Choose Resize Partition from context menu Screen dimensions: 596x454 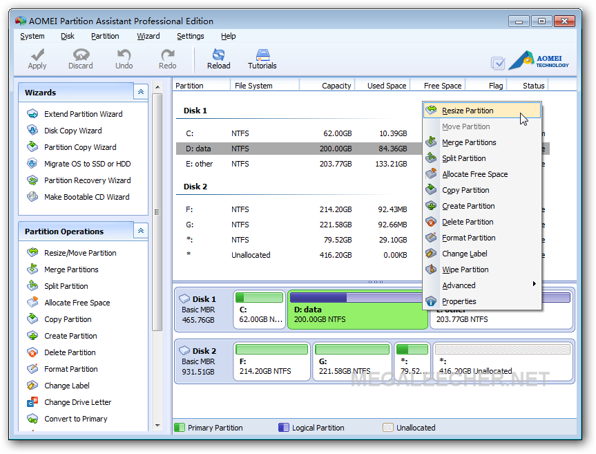481,111
